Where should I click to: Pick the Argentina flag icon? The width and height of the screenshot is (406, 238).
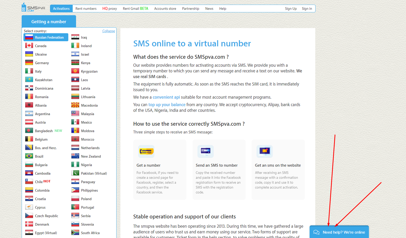29,114
